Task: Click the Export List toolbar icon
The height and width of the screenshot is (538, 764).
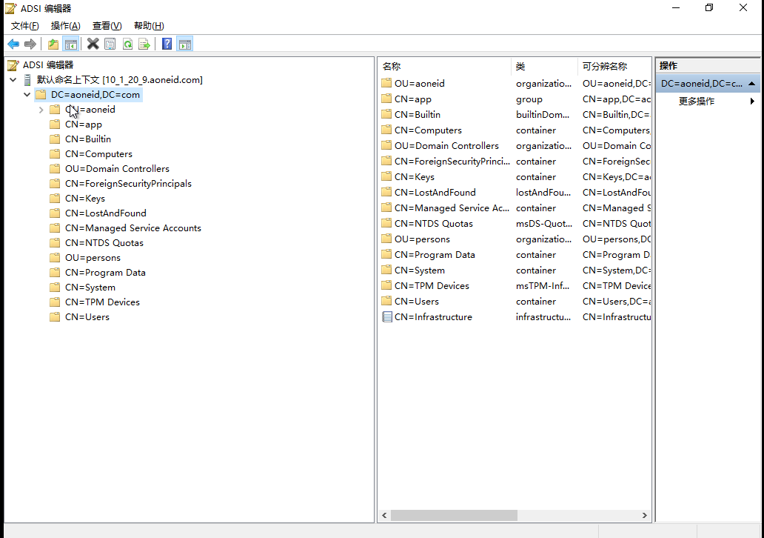Action: click(x=144, y=44)
